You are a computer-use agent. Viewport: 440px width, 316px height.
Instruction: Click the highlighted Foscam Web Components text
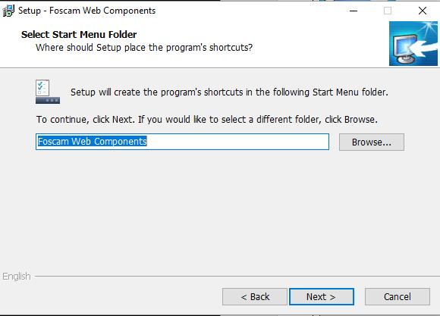pyautogui.click(x=93, y=141)
